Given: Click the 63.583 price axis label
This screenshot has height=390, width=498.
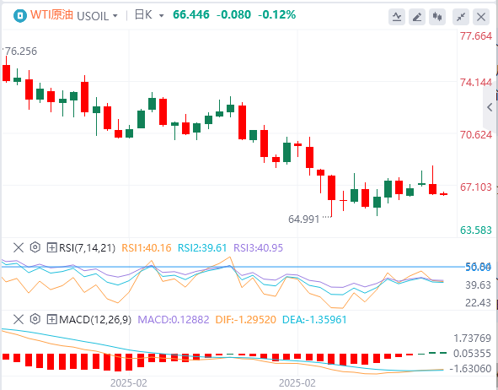Looking at the screenshot, I should coord(476,230).
